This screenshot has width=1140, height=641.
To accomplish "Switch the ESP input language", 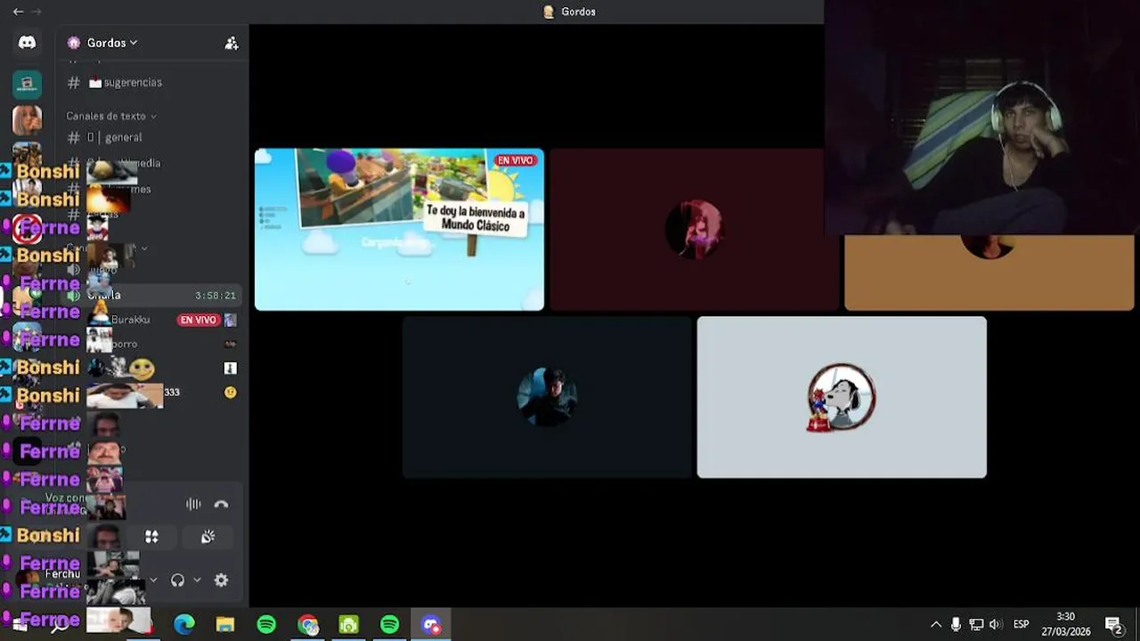I will click(x=1022, y=625).
